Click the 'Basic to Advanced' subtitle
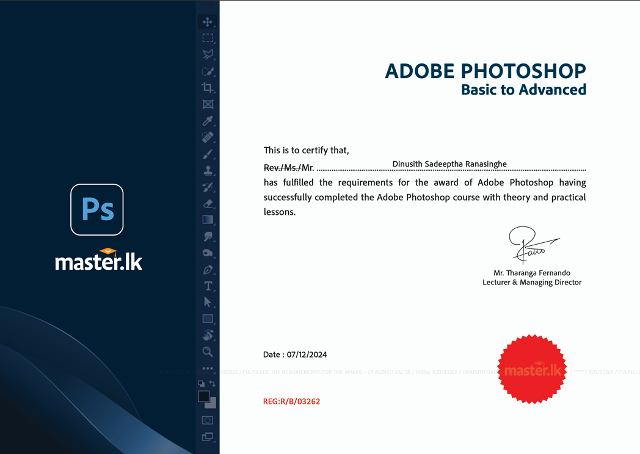The image size is (640, 454). pyautogui.click(x=524, y=90)
